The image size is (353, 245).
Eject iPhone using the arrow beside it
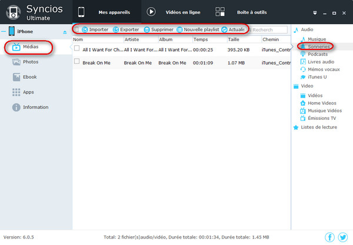(x=65, y=32)
